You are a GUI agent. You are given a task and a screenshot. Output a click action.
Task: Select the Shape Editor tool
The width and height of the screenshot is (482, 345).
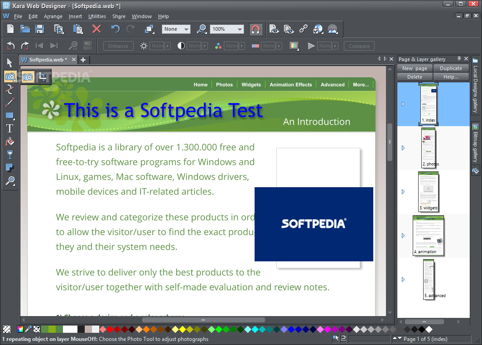[x=10, y=89]
